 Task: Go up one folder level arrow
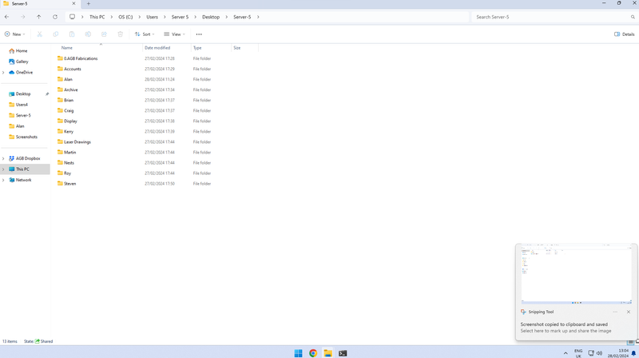pos(38,17)
